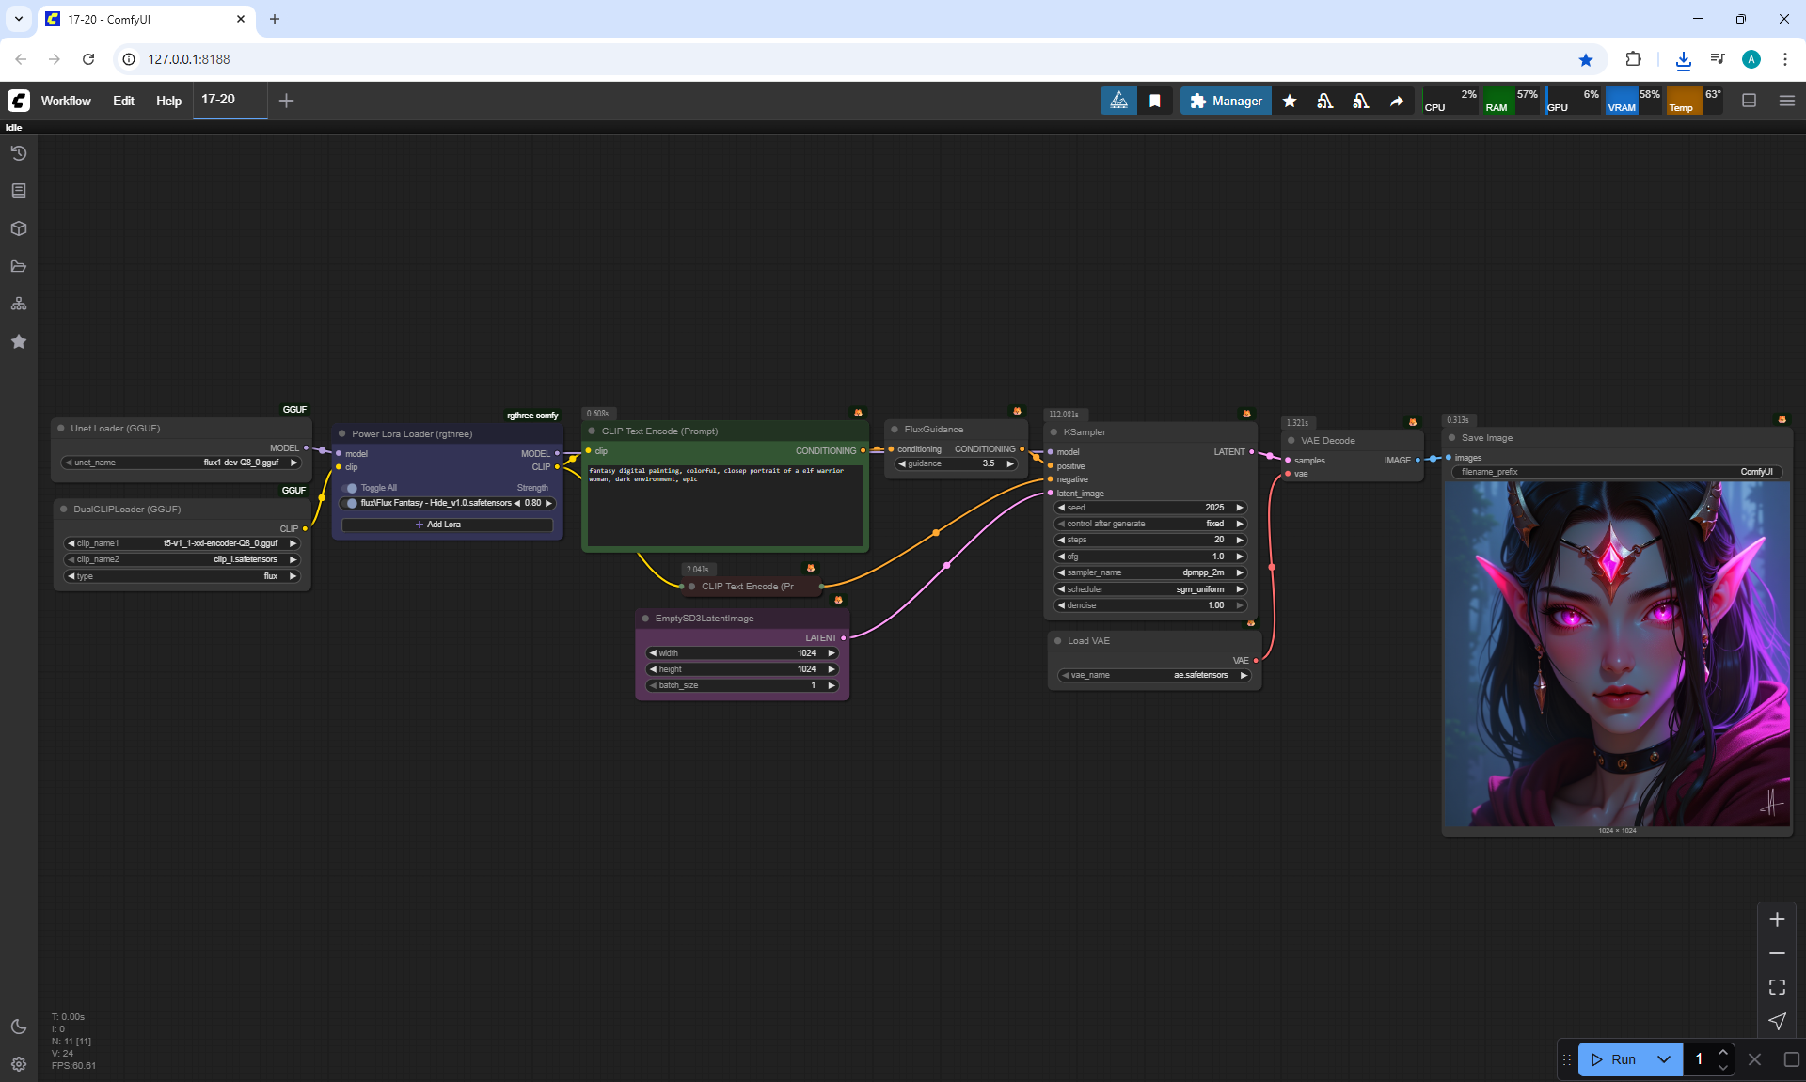The height and width of the screenshot is (1082, 1806).
Task: Open the Workflow menu
Action: [x=66, y=101]
